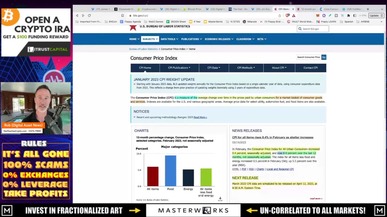This screenshot has height=217, width=387.
Task: Open the PDF version of the news release
Action: [244, 169]
